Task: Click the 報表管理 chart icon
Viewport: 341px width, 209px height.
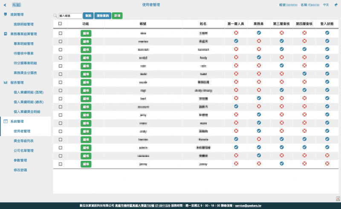Action: [6, 82]
